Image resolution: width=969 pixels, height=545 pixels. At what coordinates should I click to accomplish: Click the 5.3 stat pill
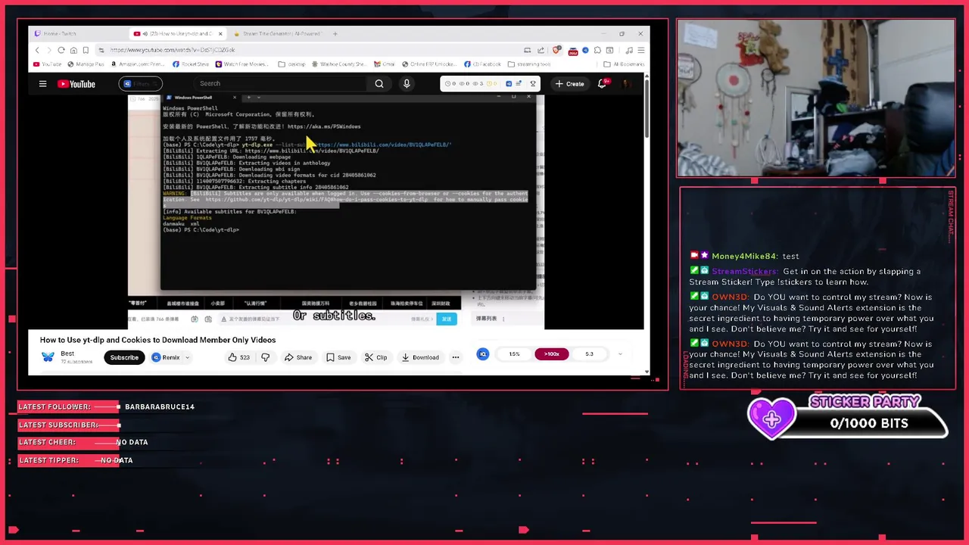pyautogui.click(x=589, y=354)
